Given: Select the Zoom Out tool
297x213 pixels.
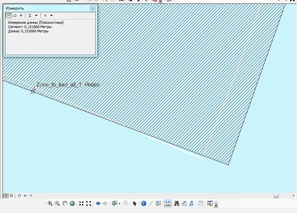Looking at the screenshot, I should [x=57, y=203].
